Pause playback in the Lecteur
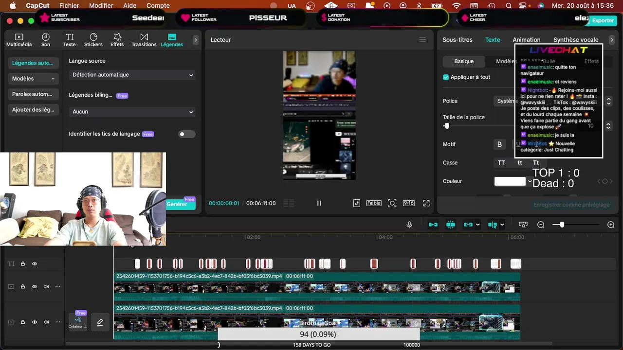 (x=319, y=203)
